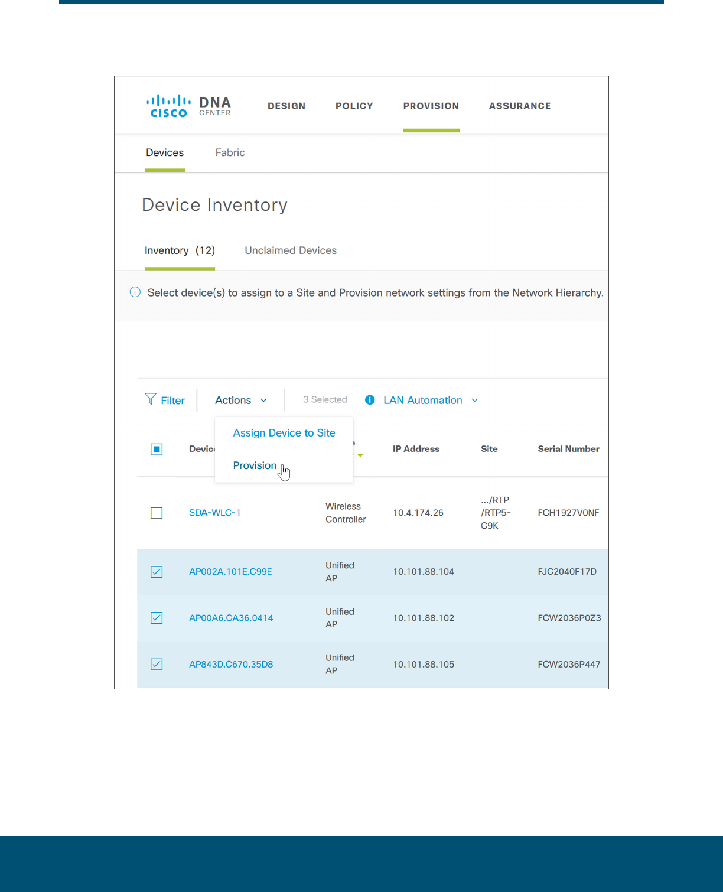The width and height of the screenshot is (723, 892).
Task: Click serial number FCW2036P447
Action: [x=569, y=665]
